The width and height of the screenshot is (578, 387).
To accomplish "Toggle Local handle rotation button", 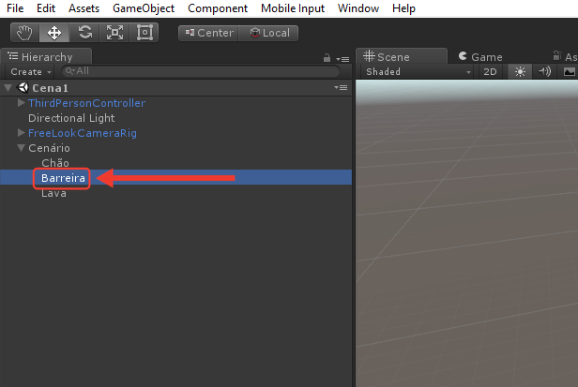I will [268, 33].
